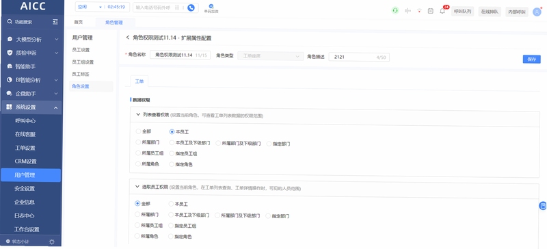Screen dimensions: 547x249
Task: Select 所属部门 in 列表查看权限 section
Action: [138, 142]
